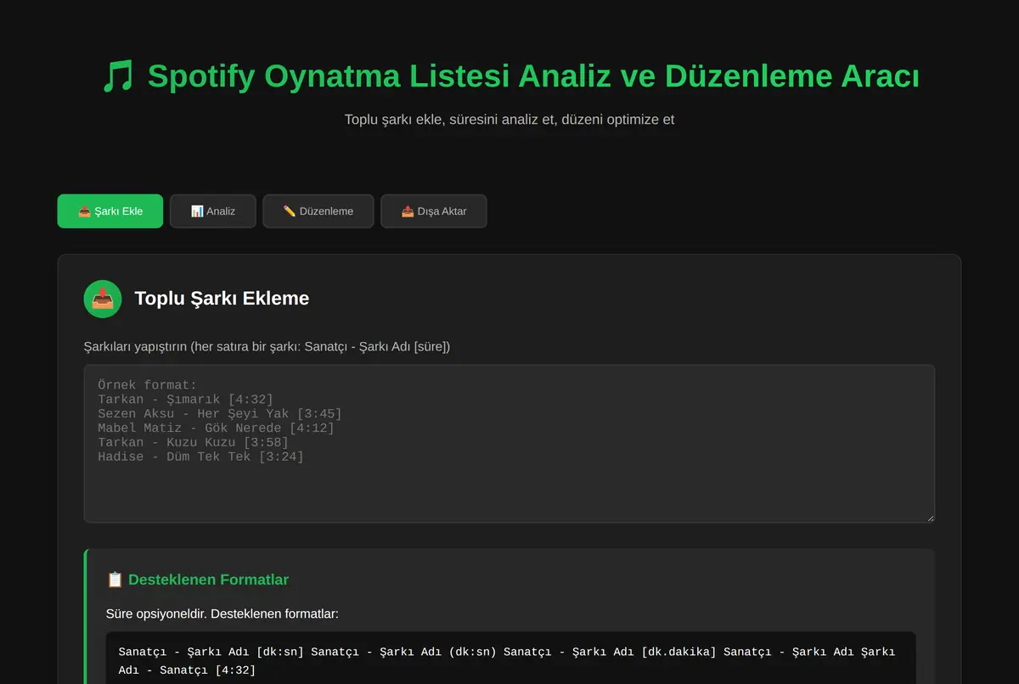Click the text 'Süre opsiyoneldir. Desteklenen formatlar:'
Viewport: 1019px width, 684px height.
click(222, 613)
